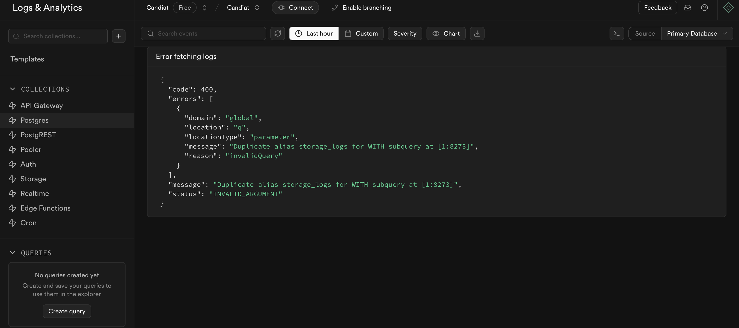Toggle the Severity filter
Screen dimensions: 739x328
405,33
